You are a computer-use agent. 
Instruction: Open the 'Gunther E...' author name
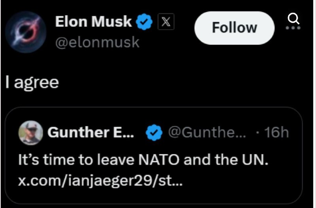click(x=91, y=133)
